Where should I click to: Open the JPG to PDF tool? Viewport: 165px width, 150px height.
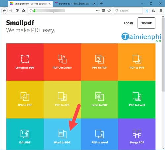click(25, 100)
